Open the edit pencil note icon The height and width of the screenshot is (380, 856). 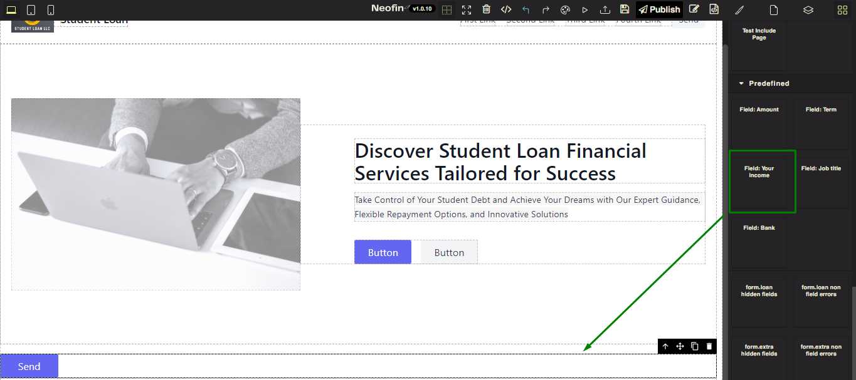pyautogui.click(x=694, y=9)
